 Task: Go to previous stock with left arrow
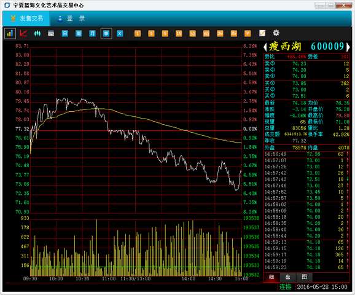(265, 47)
